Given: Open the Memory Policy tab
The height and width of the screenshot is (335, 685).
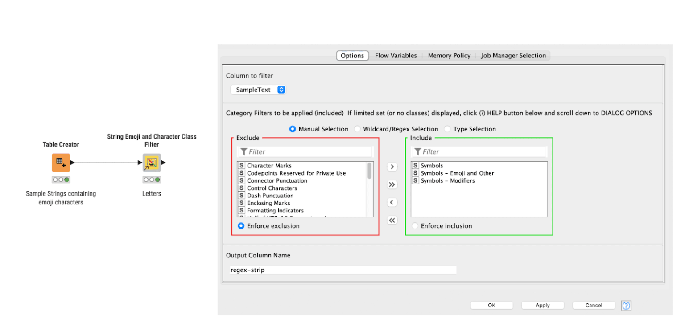Looking at the screenshot, I should click(449, 56).
